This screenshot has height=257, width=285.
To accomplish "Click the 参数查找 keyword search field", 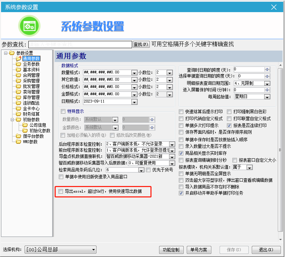I will pyautogui.click(x=80, y=44).
